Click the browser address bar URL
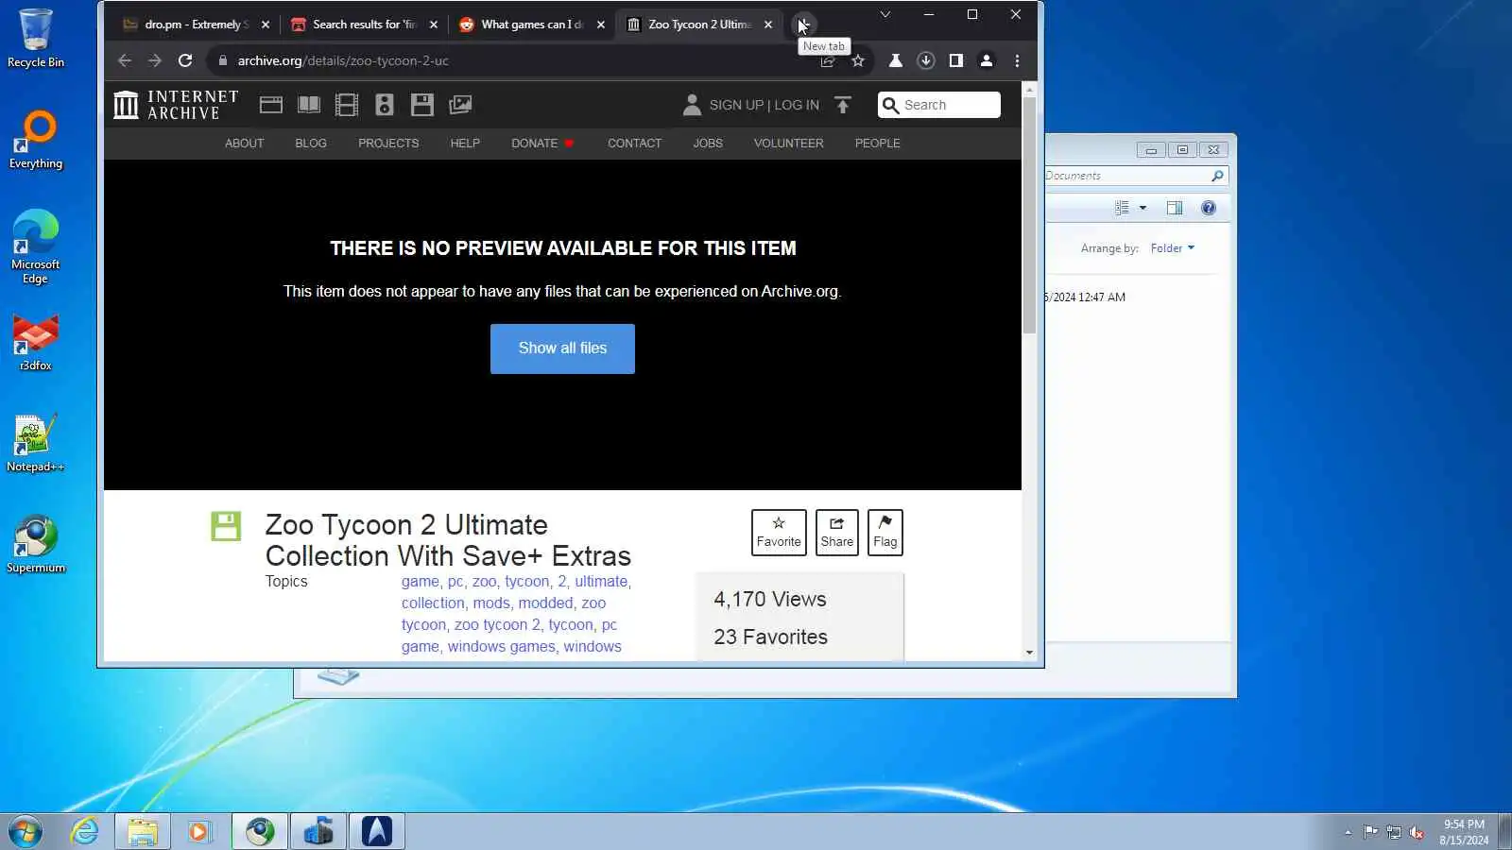This screenshot has width=1512, height=850. [343, 60]
